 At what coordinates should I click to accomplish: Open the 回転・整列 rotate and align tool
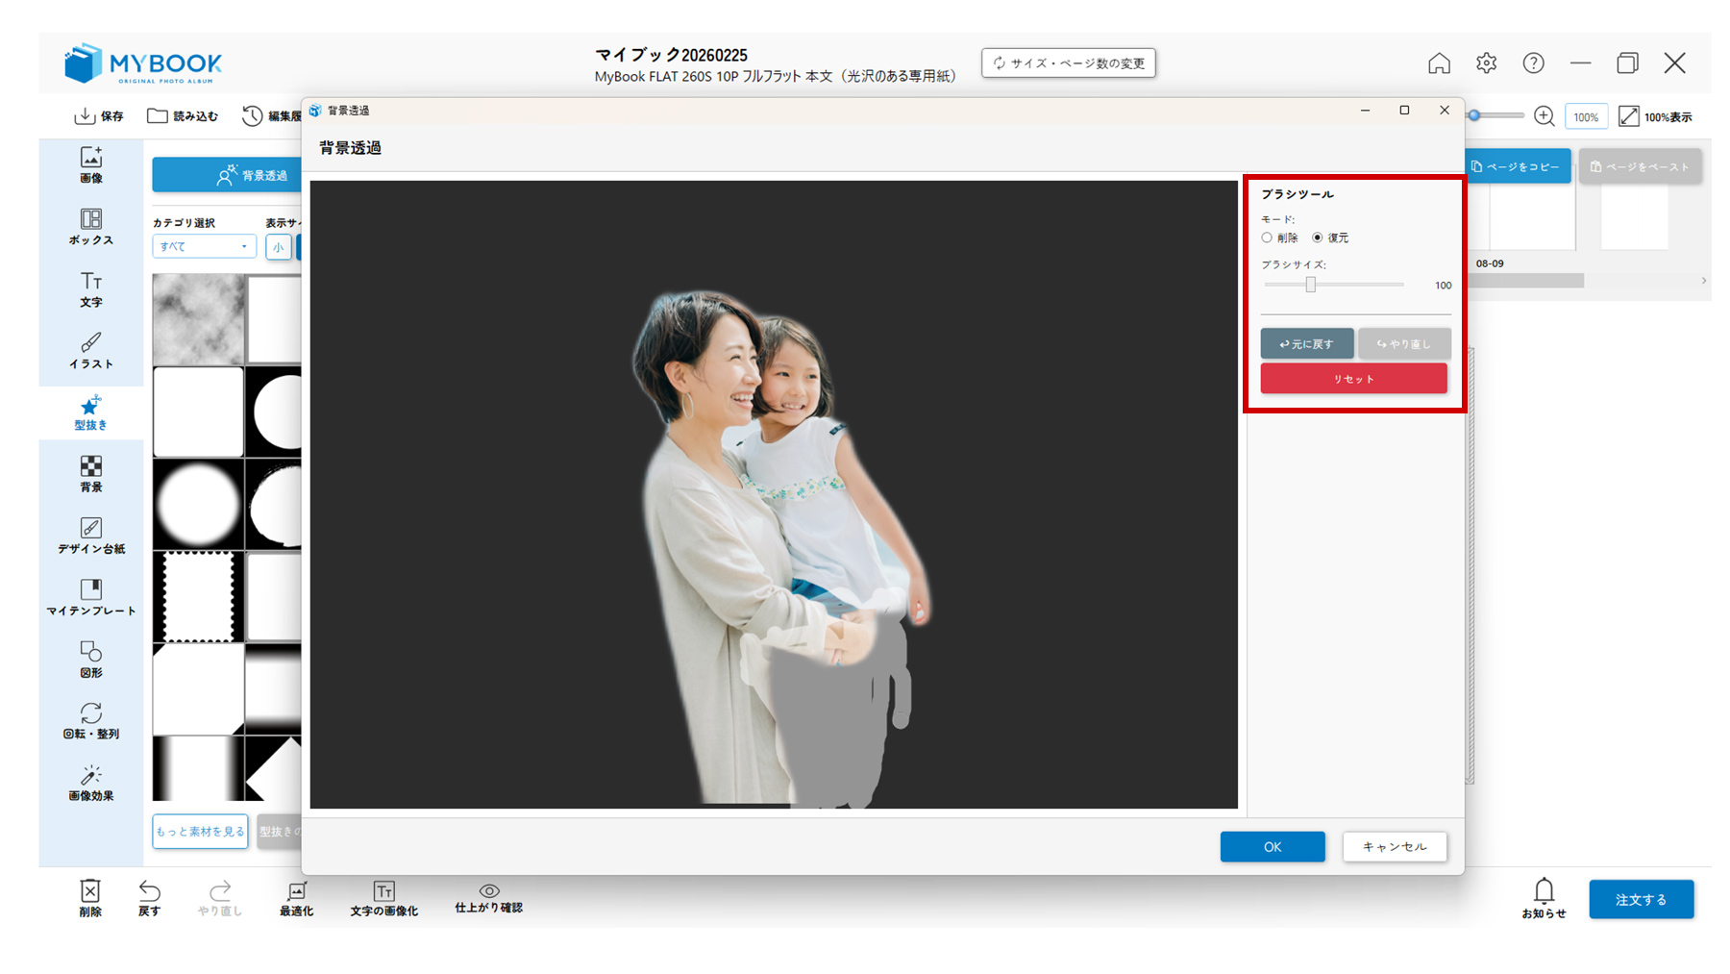[91, 721]
